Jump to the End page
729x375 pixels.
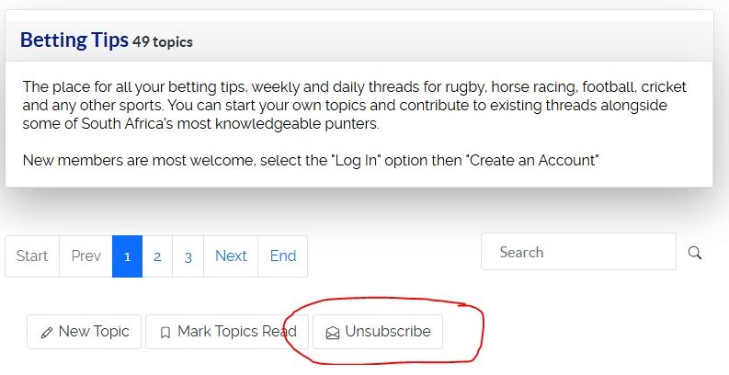click(283, 256)
